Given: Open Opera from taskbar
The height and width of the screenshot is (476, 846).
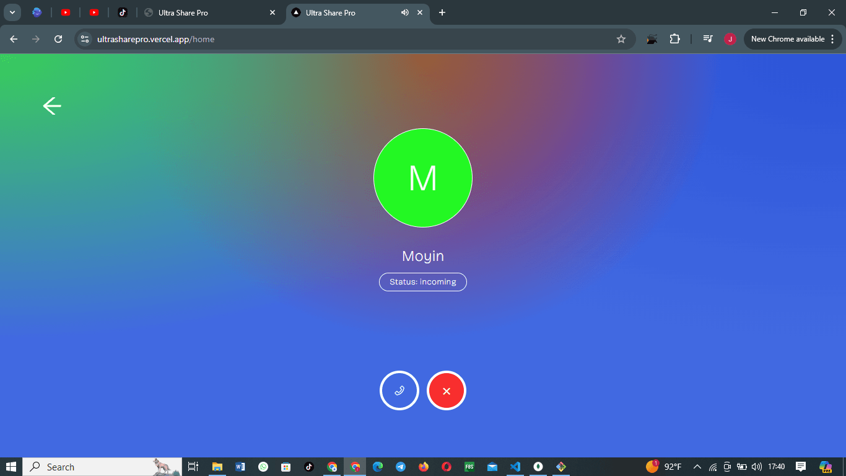Looking at the screenshot, I should pos(447,467).
